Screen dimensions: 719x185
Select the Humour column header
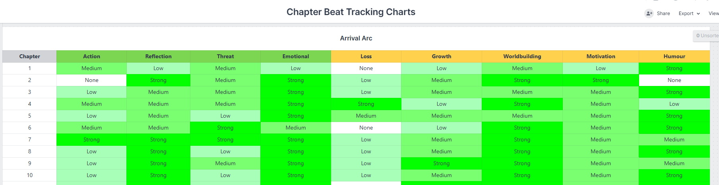pos(674,56)
